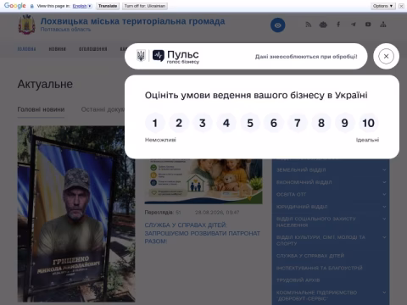Close the Пульс survey popup
Screen dimensions: 407x305
(386, 56)
